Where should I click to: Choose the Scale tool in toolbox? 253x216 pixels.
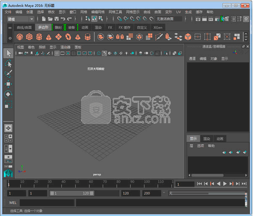click(8, 104)
